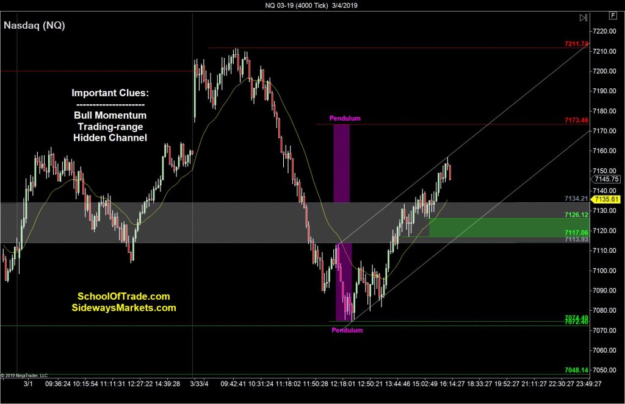The image size is (625, 404).
Task: Click 12:18:01 on the time axis
Action: click(x=343, y=384)
